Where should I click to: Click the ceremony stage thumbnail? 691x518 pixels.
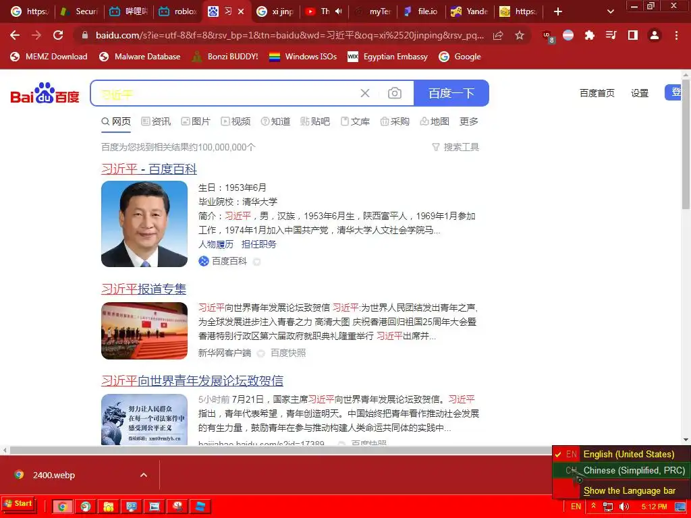[x=144, y=330]
